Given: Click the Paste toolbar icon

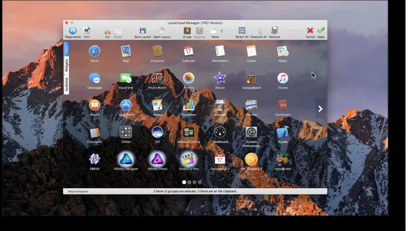Looking at the screenshot, I should (118, 31).
